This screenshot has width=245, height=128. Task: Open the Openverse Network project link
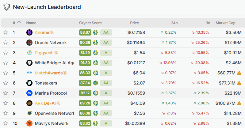[x=50, y=113]
